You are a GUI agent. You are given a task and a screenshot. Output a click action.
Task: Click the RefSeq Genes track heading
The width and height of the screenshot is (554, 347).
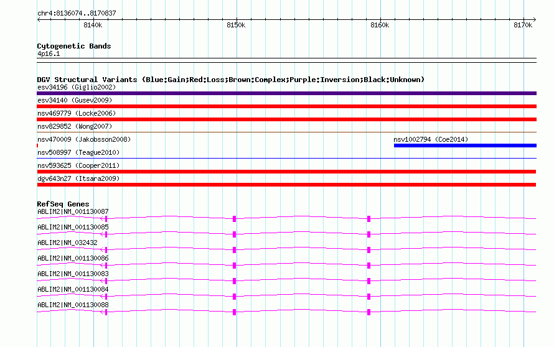pyautogui.click(x=63, y=204)
